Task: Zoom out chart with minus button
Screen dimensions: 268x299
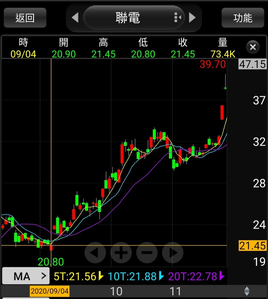Action: coord(147,253)
